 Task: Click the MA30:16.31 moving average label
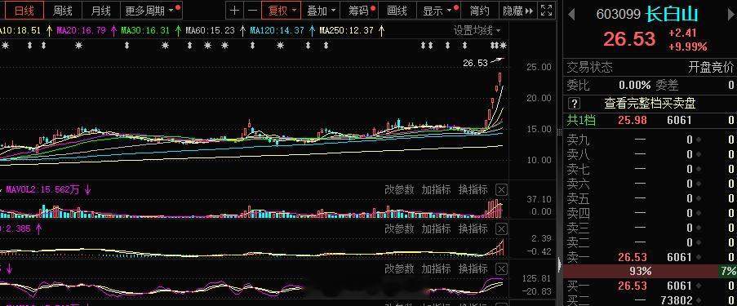point(145,31)
